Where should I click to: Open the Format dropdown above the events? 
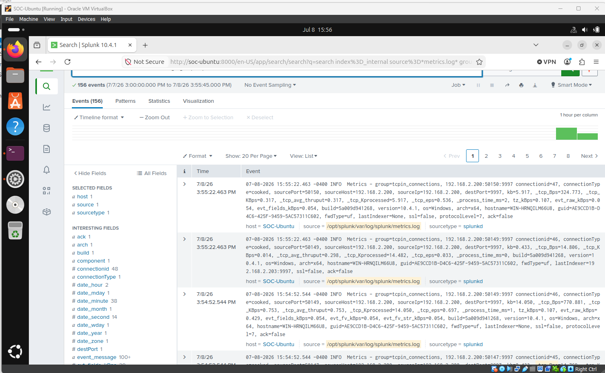coord(198,156)
